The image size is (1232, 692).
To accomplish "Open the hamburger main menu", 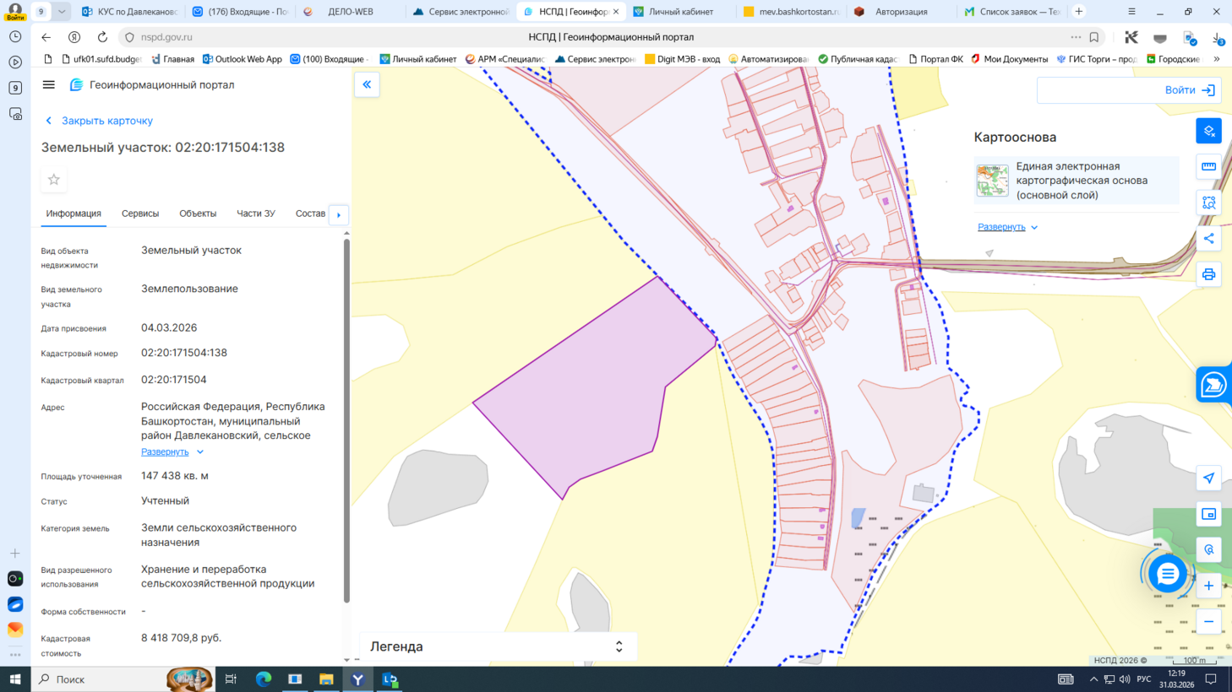I will click(49, 84).
